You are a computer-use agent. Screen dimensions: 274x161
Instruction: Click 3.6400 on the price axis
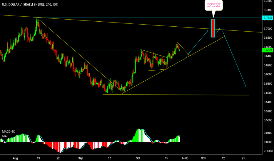point(268,56)
